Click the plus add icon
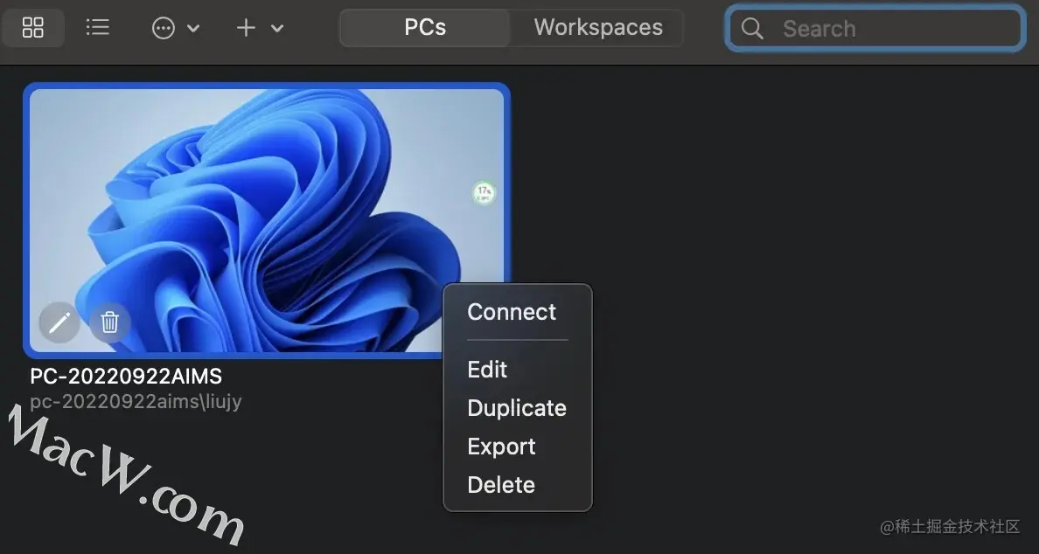Screen dimensions: 1039x554 246,28
